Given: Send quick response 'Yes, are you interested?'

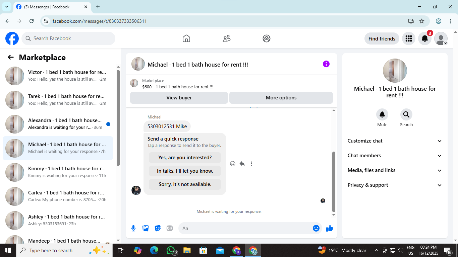Looking at the screenshot, I should [x=185, y=158].
